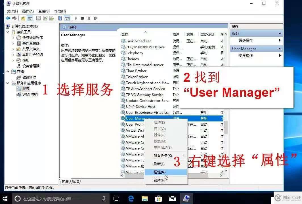The height and width of the screenshot is (204, 302).
Task: Collapse the 服务 section in the 操作 pane
Action: tap(279, 33)
